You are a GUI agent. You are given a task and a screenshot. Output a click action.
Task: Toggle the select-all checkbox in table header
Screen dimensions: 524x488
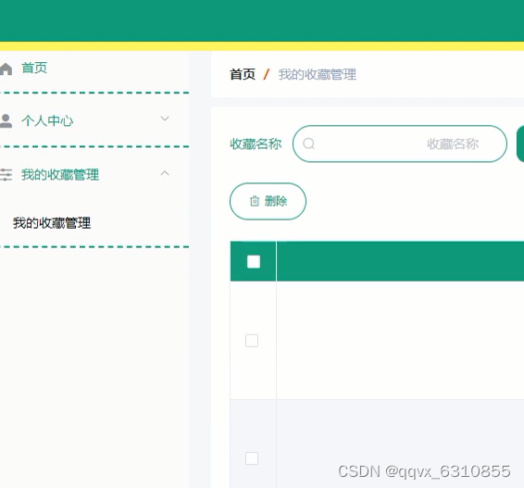coord(254,262)
